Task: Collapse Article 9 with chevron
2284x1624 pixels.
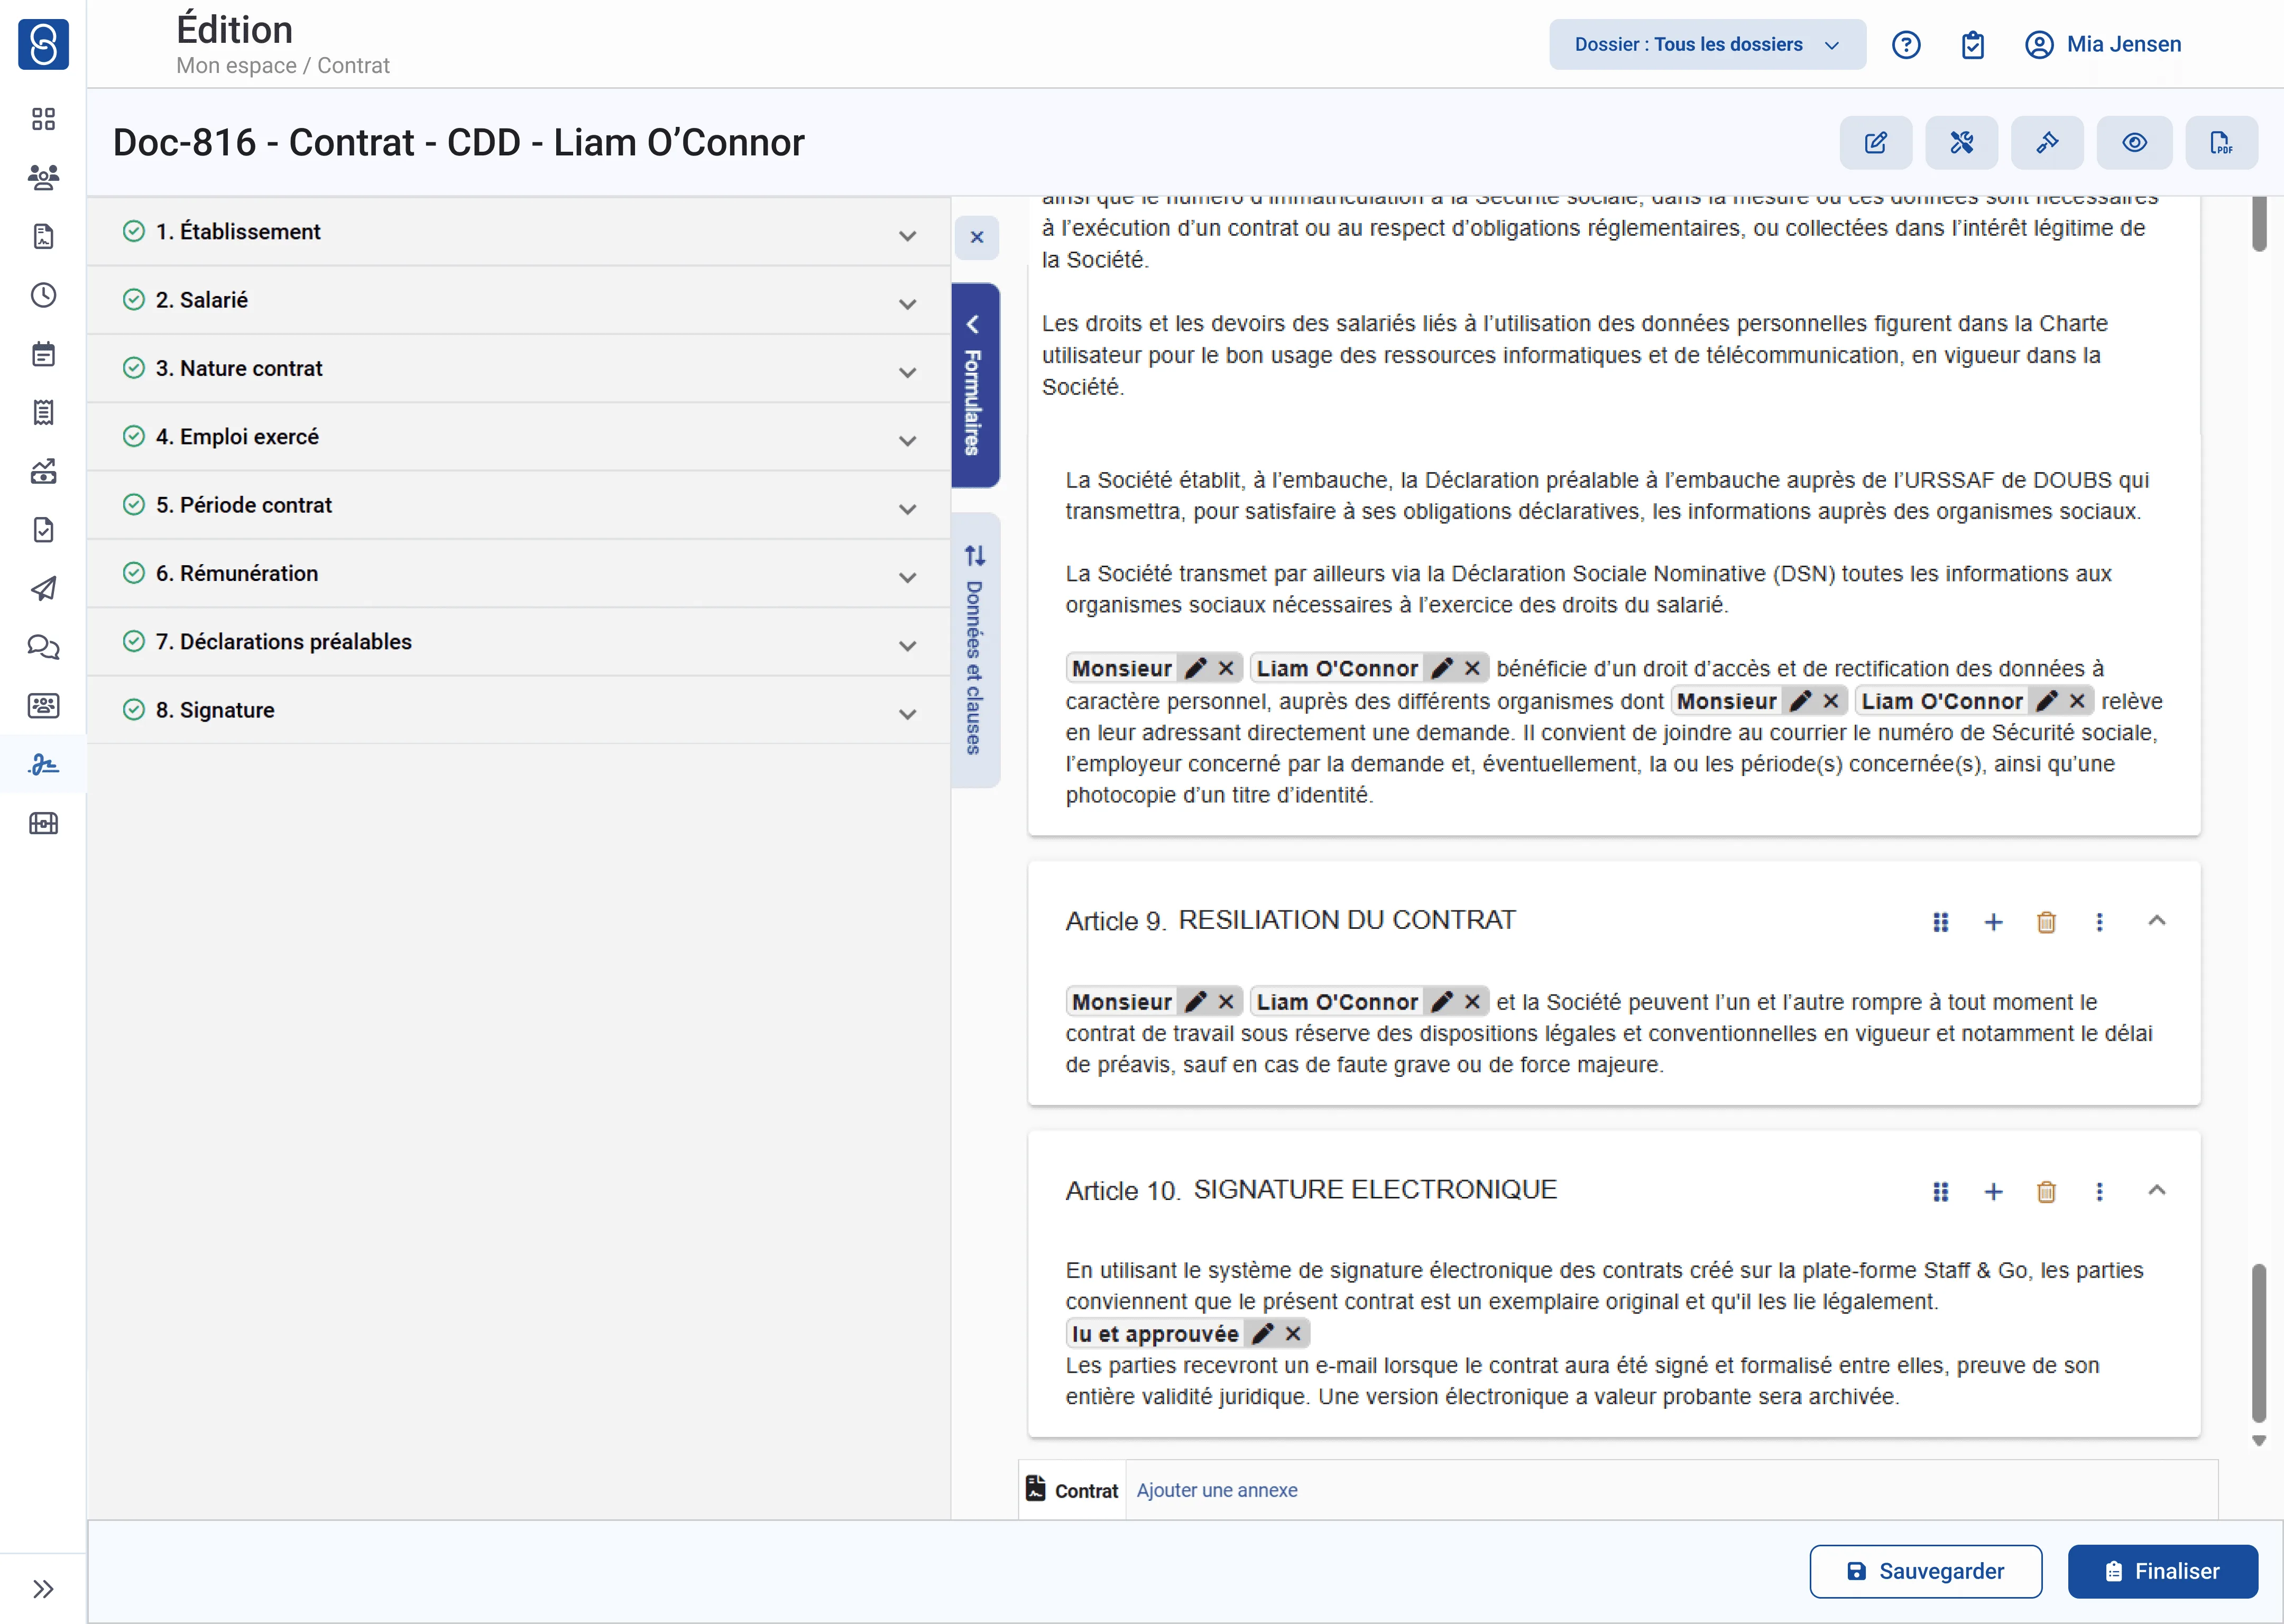Action: (x=2157, y=921)
